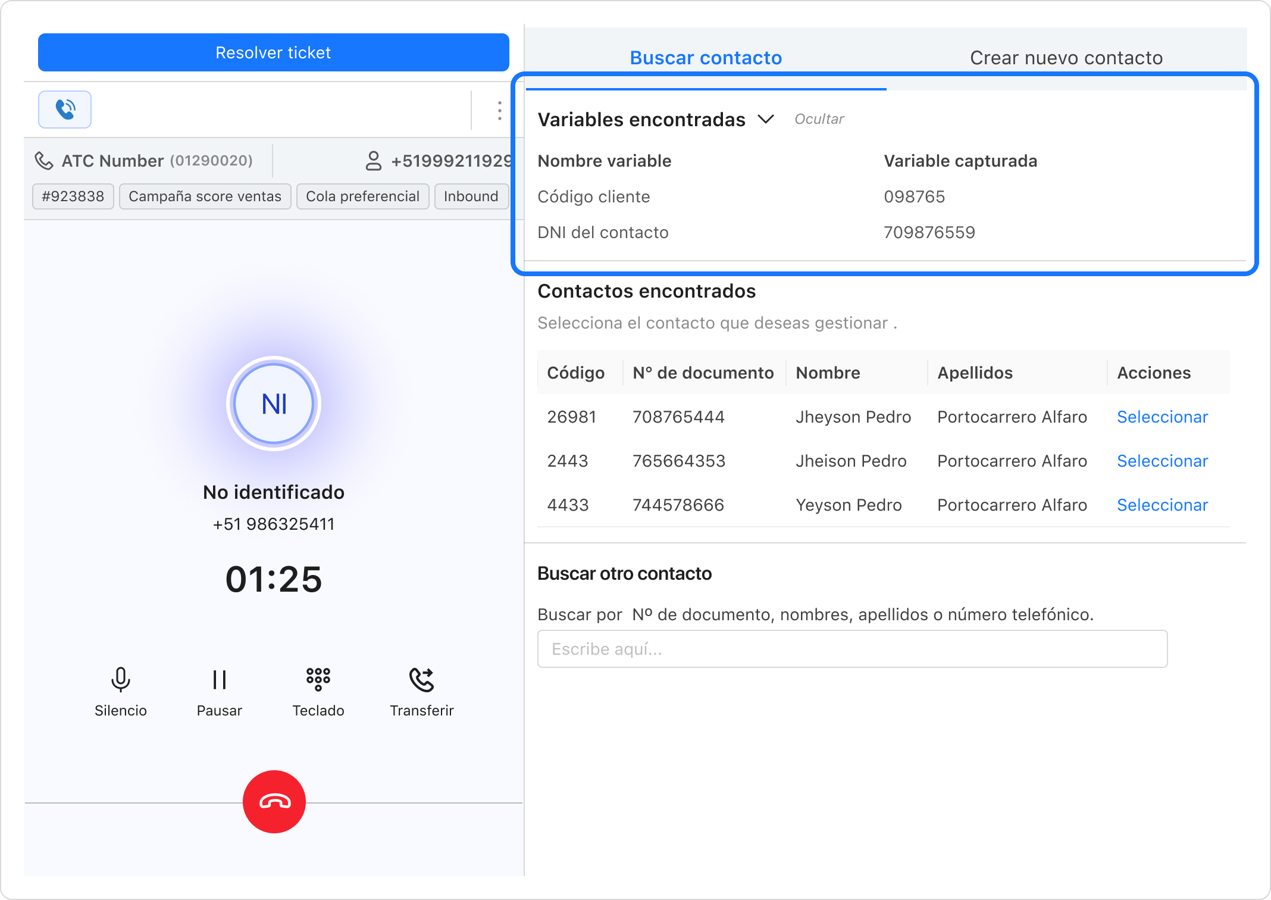
Task: Click the ATC Number phone icon
Action: 47,161
